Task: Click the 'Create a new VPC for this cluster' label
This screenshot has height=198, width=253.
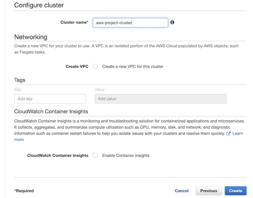Action: pyautogui.click(x=132, y=66)
